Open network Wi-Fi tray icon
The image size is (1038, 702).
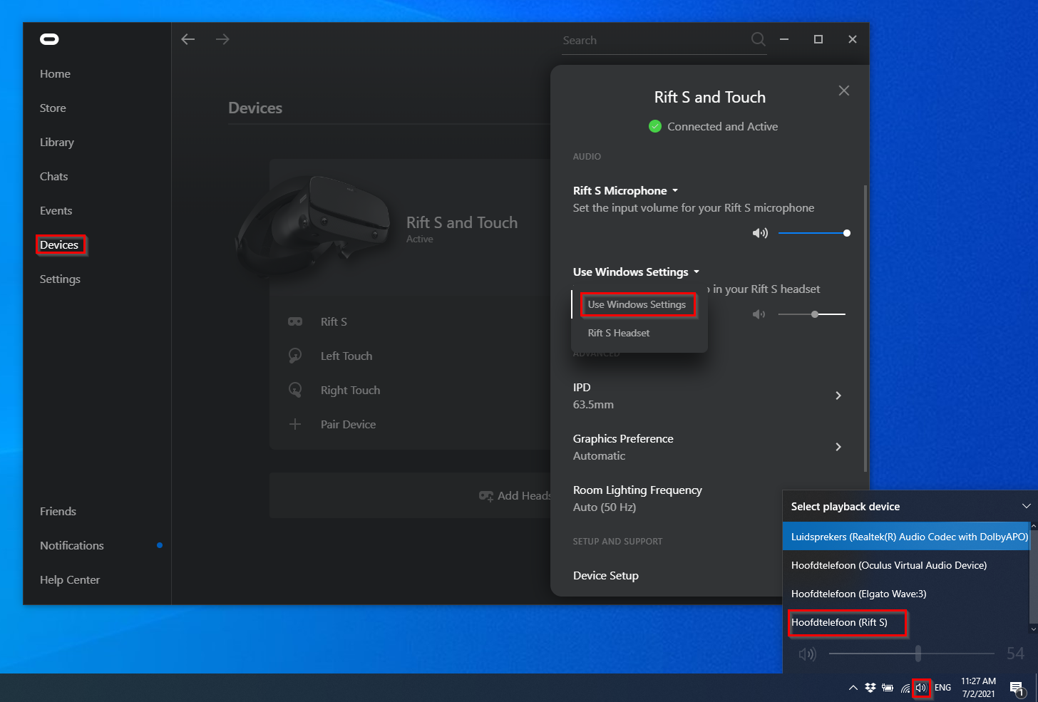(x=905, y=688)
